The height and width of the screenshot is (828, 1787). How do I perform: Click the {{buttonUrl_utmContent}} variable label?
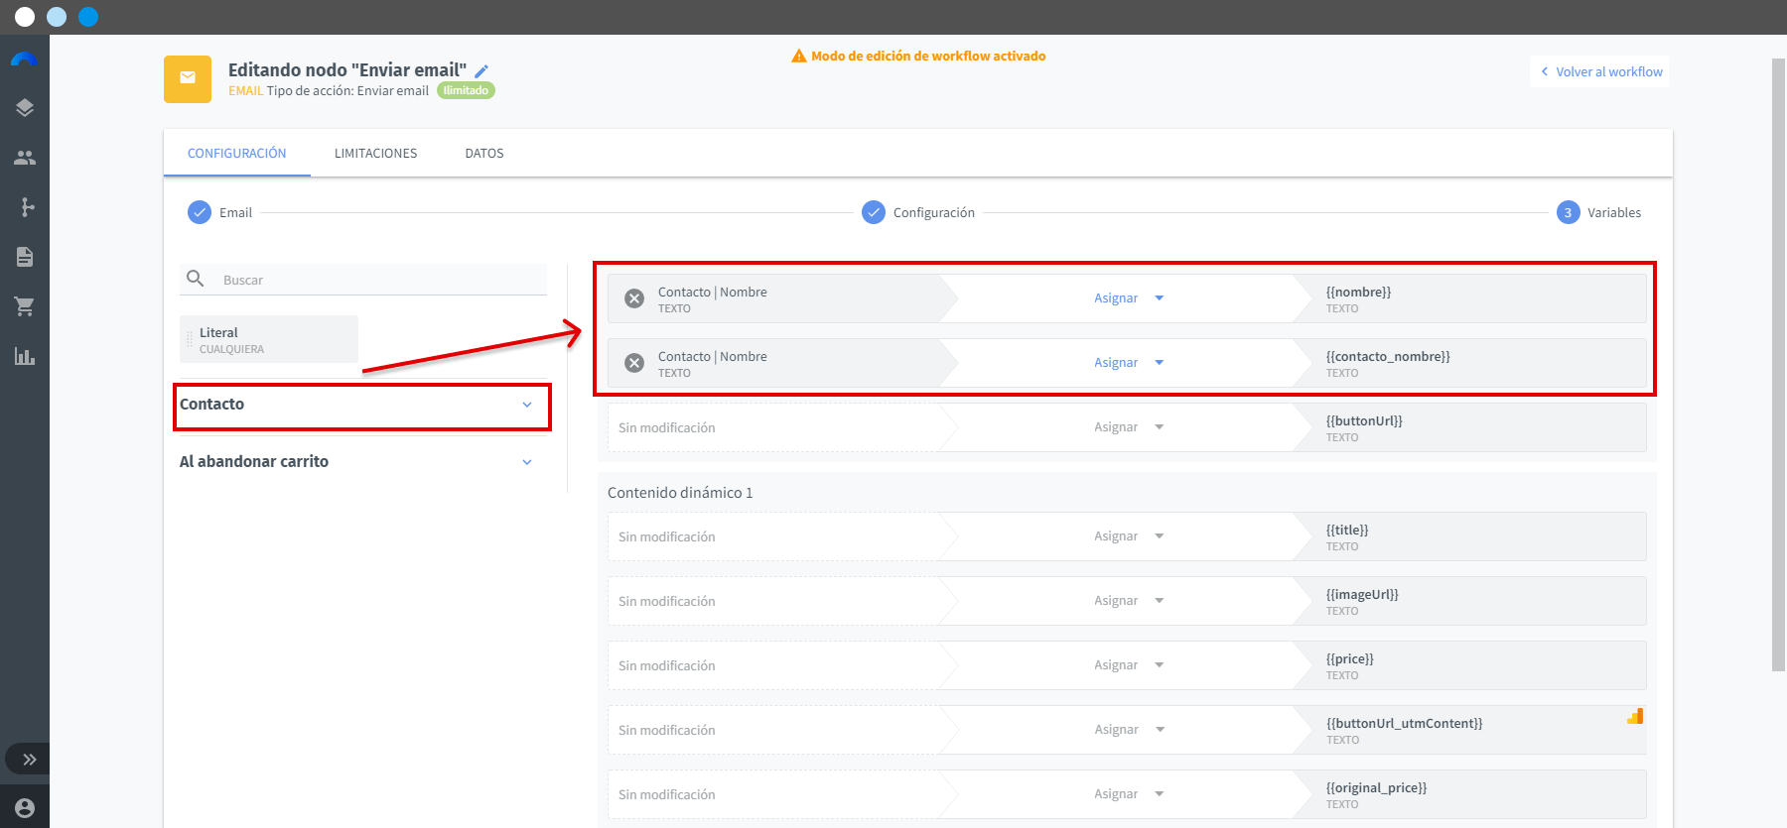pos(1404,723)
